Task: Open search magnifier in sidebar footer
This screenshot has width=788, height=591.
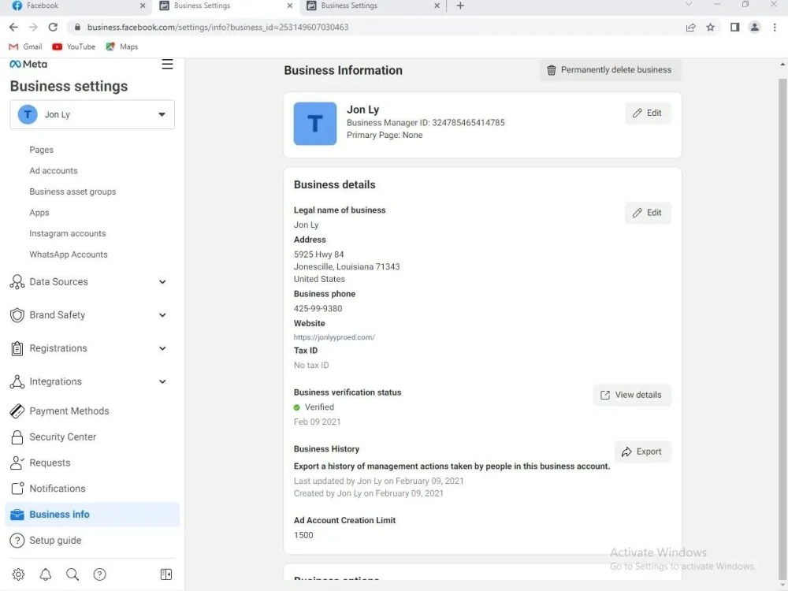Action: (72, 574)
